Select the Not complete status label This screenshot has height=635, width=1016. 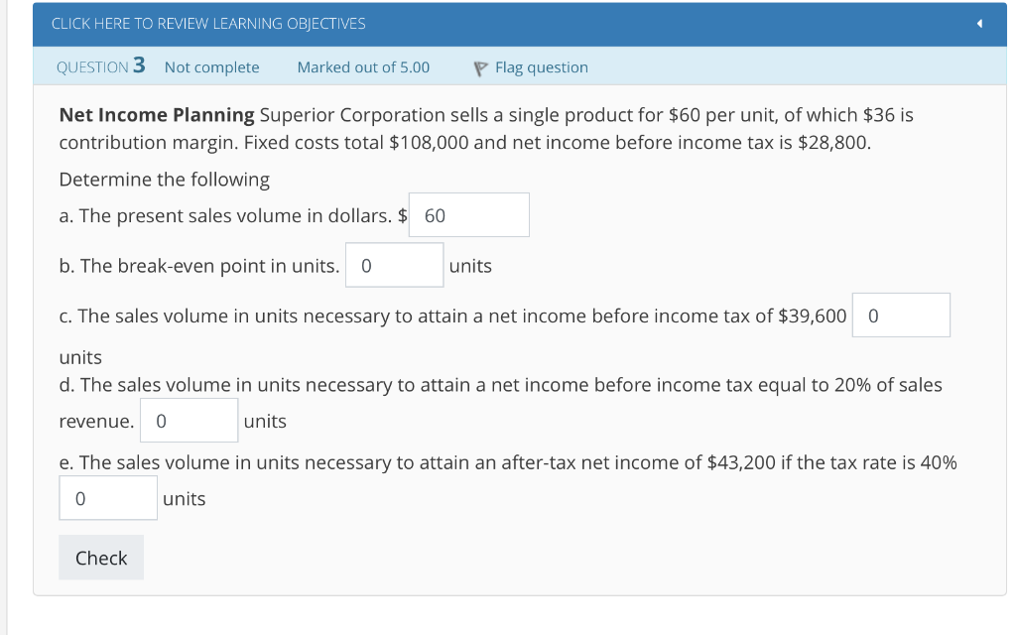(x=211, y=66)
